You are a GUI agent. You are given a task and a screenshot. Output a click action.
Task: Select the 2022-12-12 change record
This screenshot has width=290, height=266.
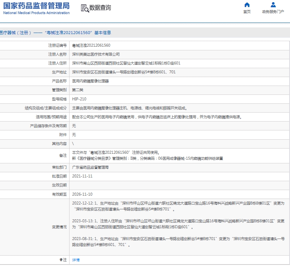tap(178, 206)
